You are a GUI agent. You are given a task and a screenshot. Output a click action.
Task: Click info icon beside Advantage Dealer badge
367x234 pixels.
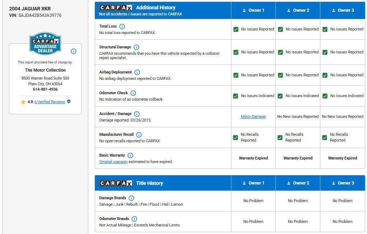tap(74, 51)
